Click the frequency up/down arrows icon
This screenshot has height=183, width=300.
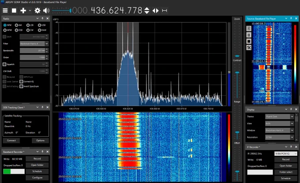click(x=147, y=11)
